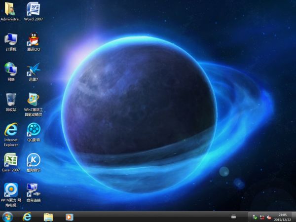
Task: Open the Windows Start menu
Action: [x=7, y=217]
